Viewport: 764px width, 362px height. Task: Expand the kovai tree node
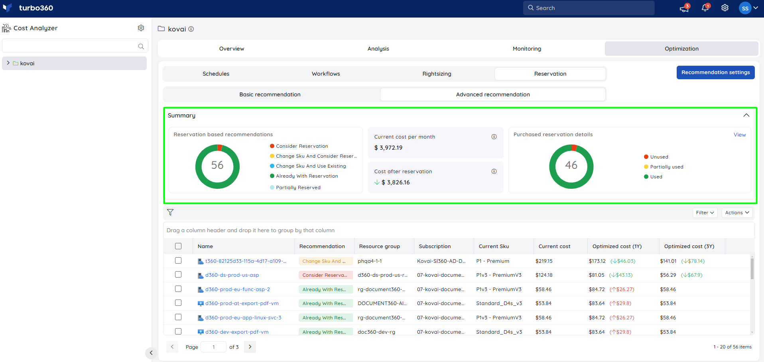pyautogui.click(x=8, y=63)
